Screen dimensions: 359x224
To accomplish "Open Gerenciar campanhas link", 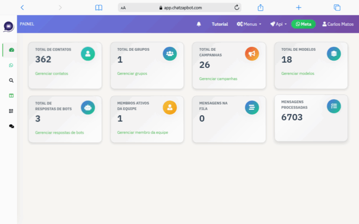I will [218, 78].
